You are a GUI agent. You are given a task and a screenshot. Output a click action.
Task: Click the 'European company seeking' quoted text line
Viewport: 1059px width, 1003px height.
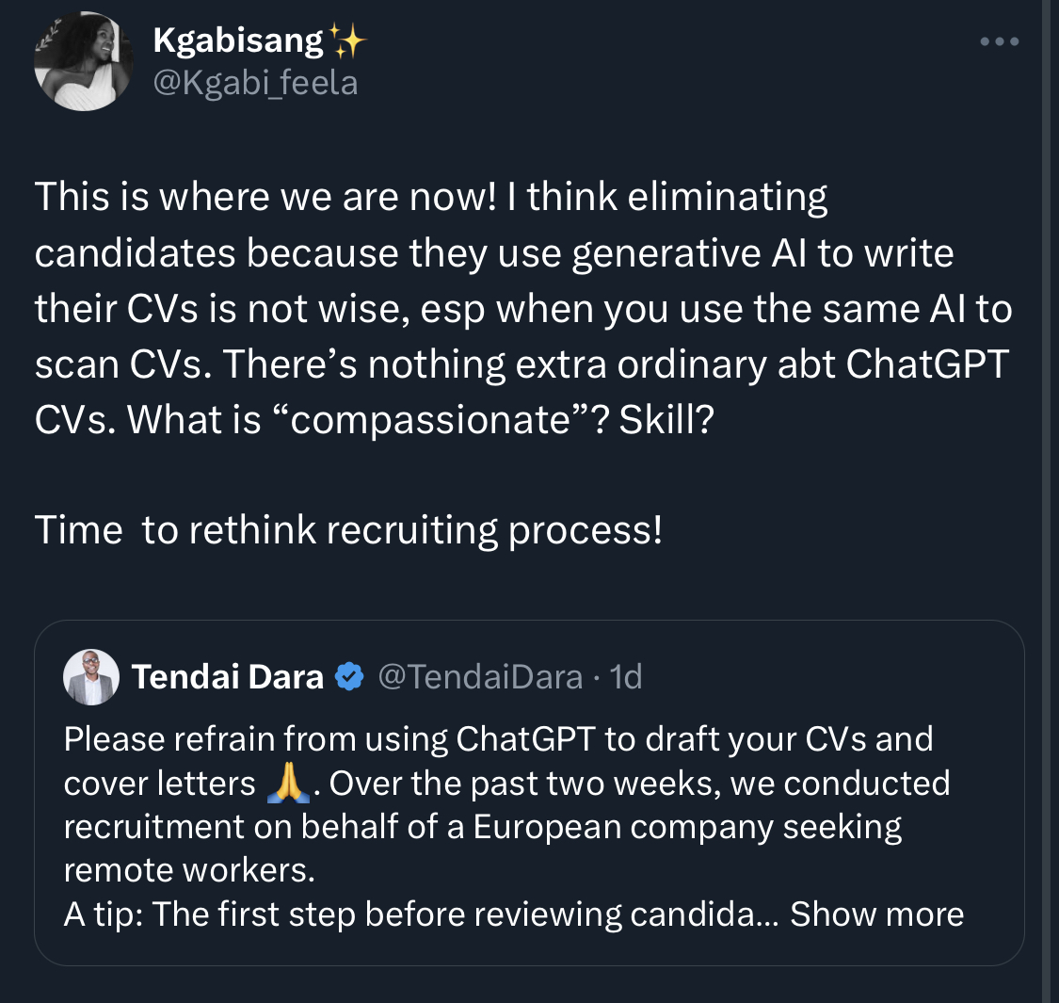tap(687, 827)
